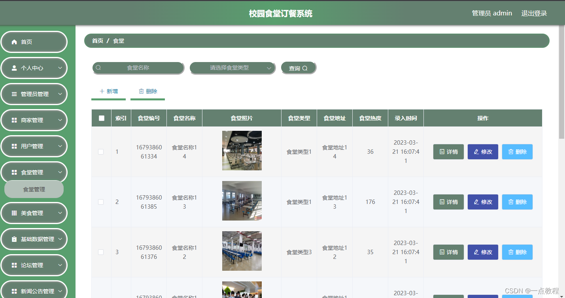This screenshot has height=298, width=565.
Task: Click the home icon beside 首页
Action: [x=15, y=42]
